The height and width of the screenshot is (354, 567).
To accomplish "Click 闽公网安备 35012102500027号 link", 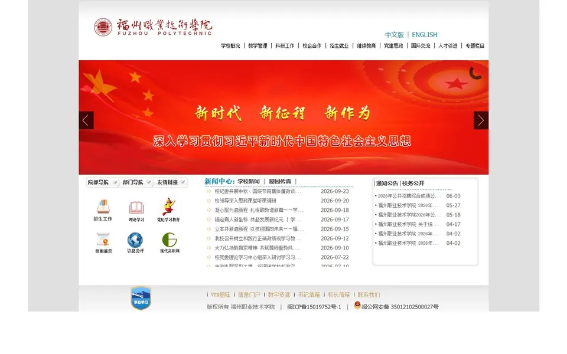I will (400, 307).
